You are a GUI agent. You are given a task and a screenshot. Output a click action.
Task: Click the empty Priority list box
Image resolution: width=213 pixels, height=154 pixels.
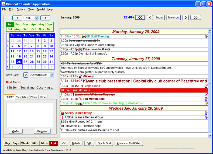[x=30, y=115]
